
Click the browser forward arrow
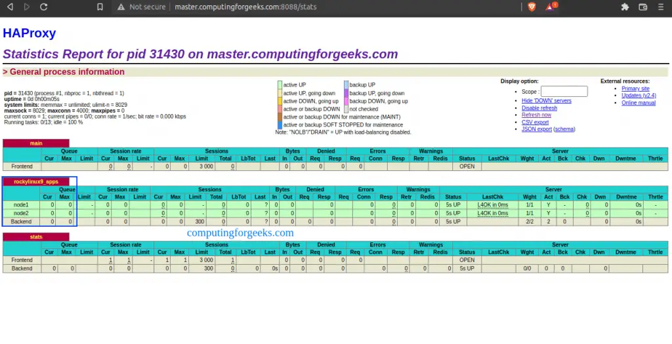(26, 7)
